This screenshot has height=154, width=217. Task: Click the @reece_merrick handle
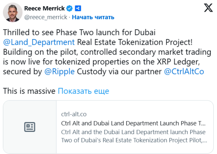(x=46, y=17)
